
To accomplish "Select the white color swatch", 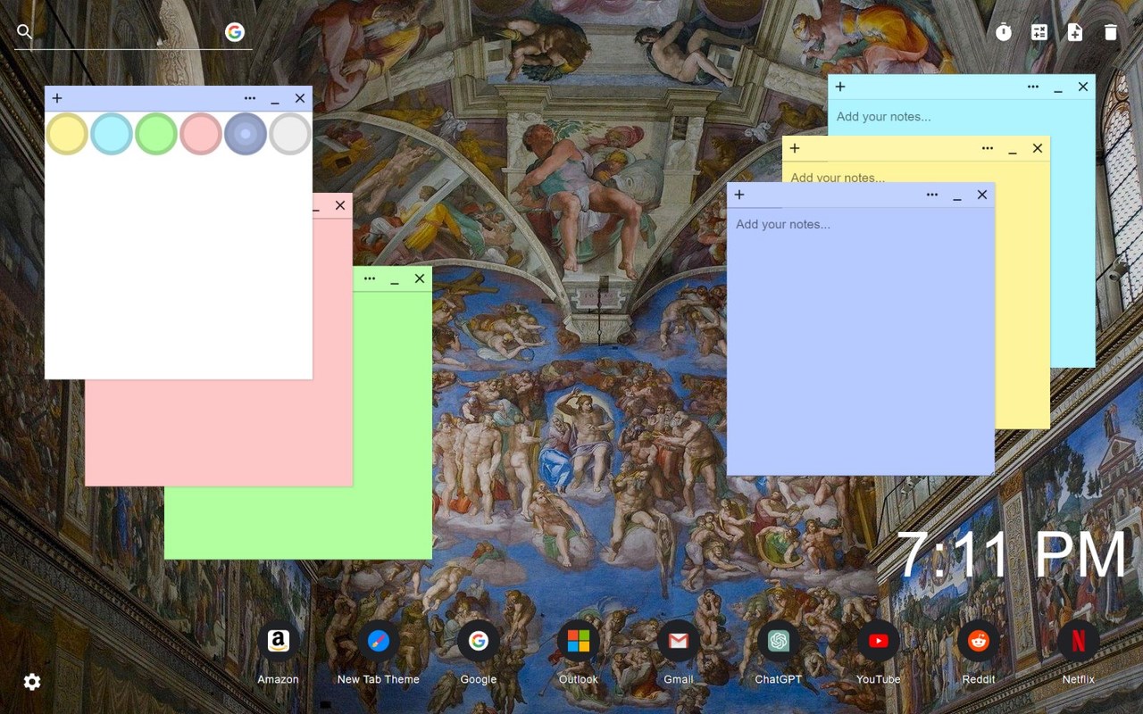I will point(290,134).
